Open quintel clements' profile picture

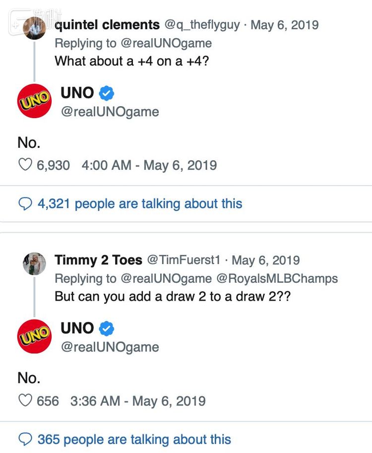34,28
